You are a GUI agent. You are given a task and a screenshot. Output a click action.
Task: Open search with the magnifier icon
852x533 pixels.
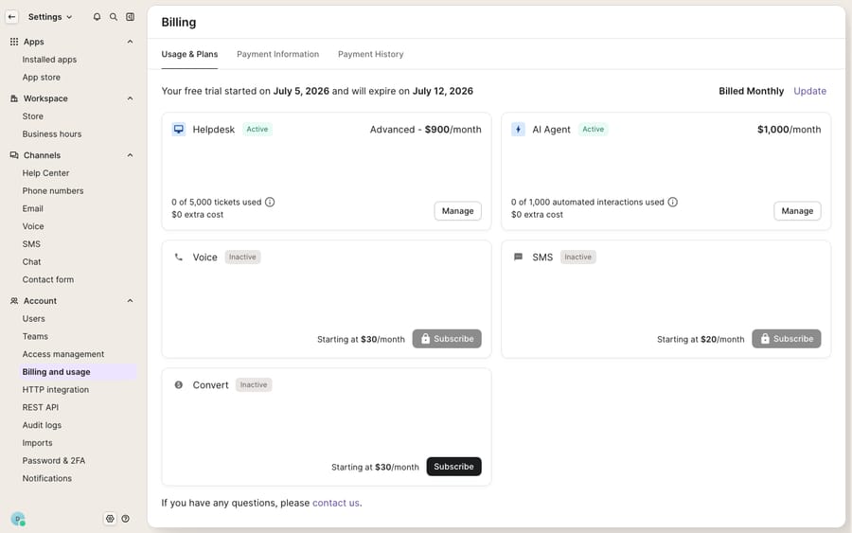pyautogui.click(x=114, y=17)
